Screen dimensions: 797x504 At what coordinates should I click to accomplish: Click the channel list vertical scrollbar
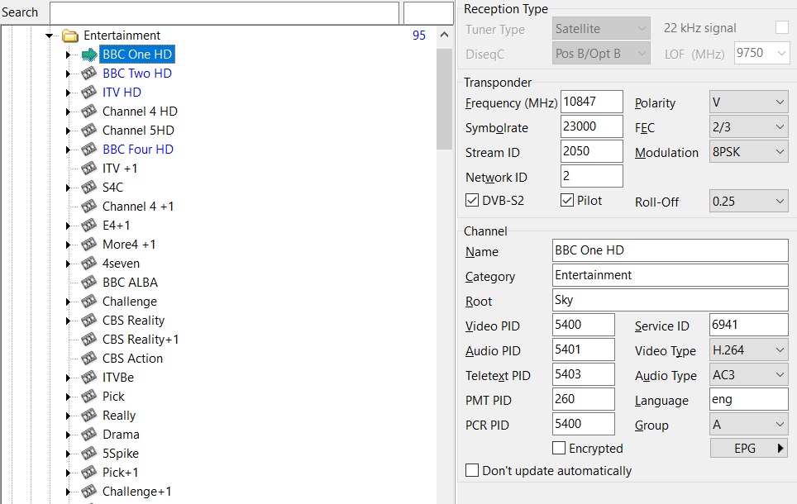pos(445,248)
